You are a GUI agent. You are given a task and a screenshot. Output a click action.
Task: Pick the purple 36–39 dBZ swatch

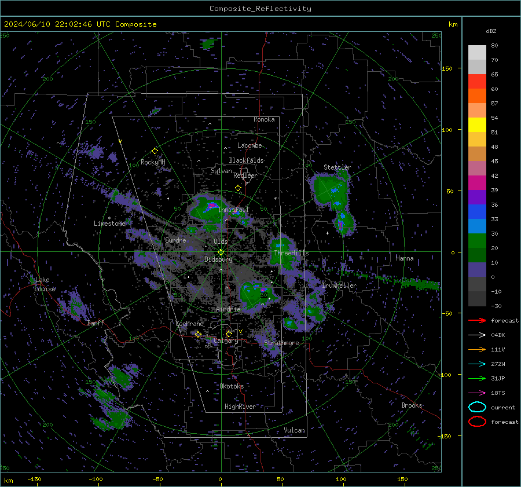click(477, 197)
